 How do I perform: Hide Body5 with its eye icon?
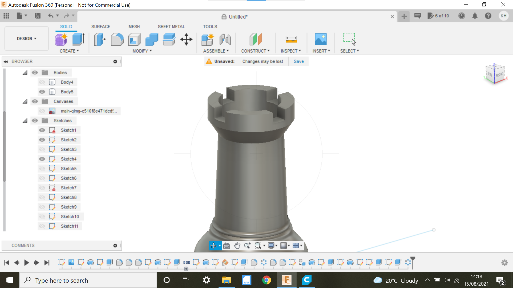[42, 92]
